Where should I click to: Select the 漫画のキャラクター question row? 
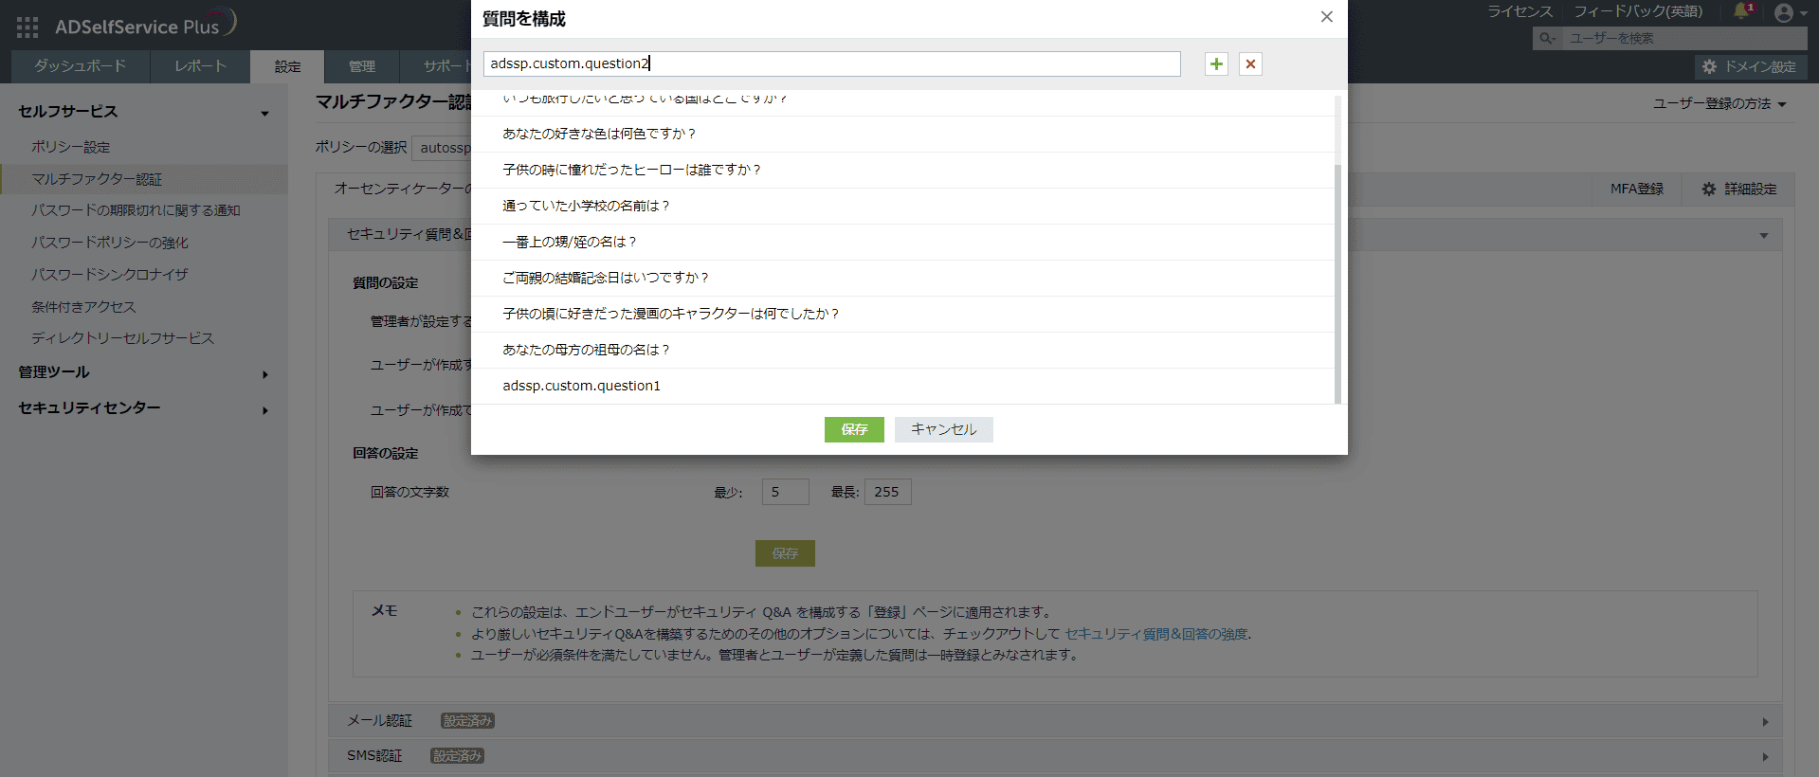click(902, 314)
